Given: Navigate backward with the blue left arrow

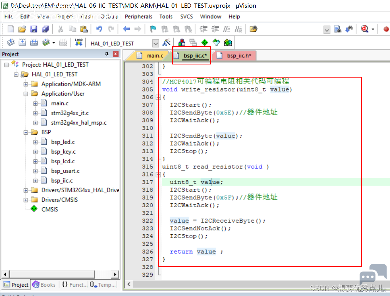Looking at the screenshot, I should (127, 29).
